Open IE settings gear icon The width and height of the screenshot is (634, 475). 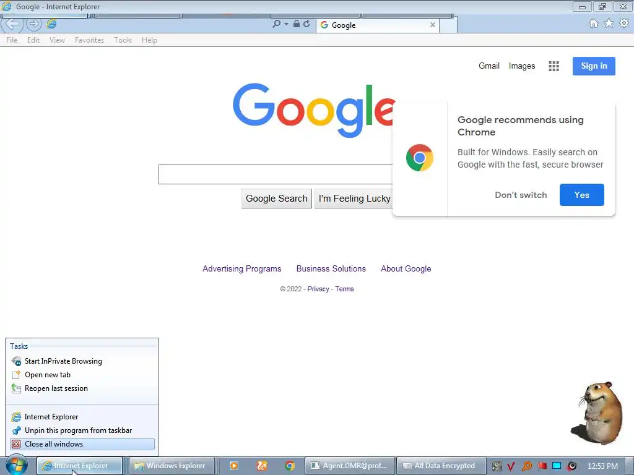point(624,24)
